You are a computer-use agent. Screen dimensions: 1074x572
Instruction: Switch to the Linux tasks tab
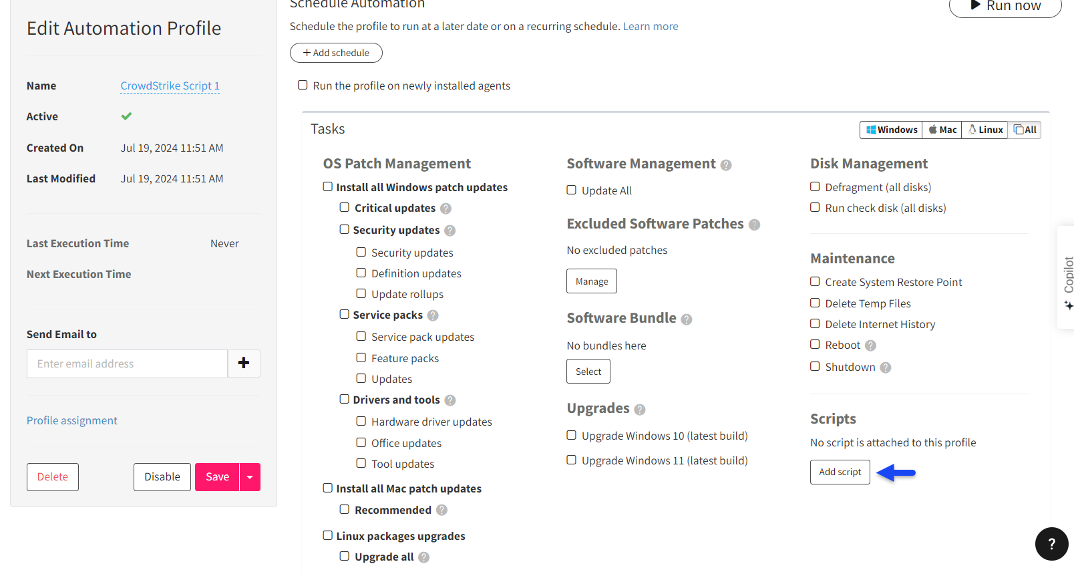click(x=985, y=130)
